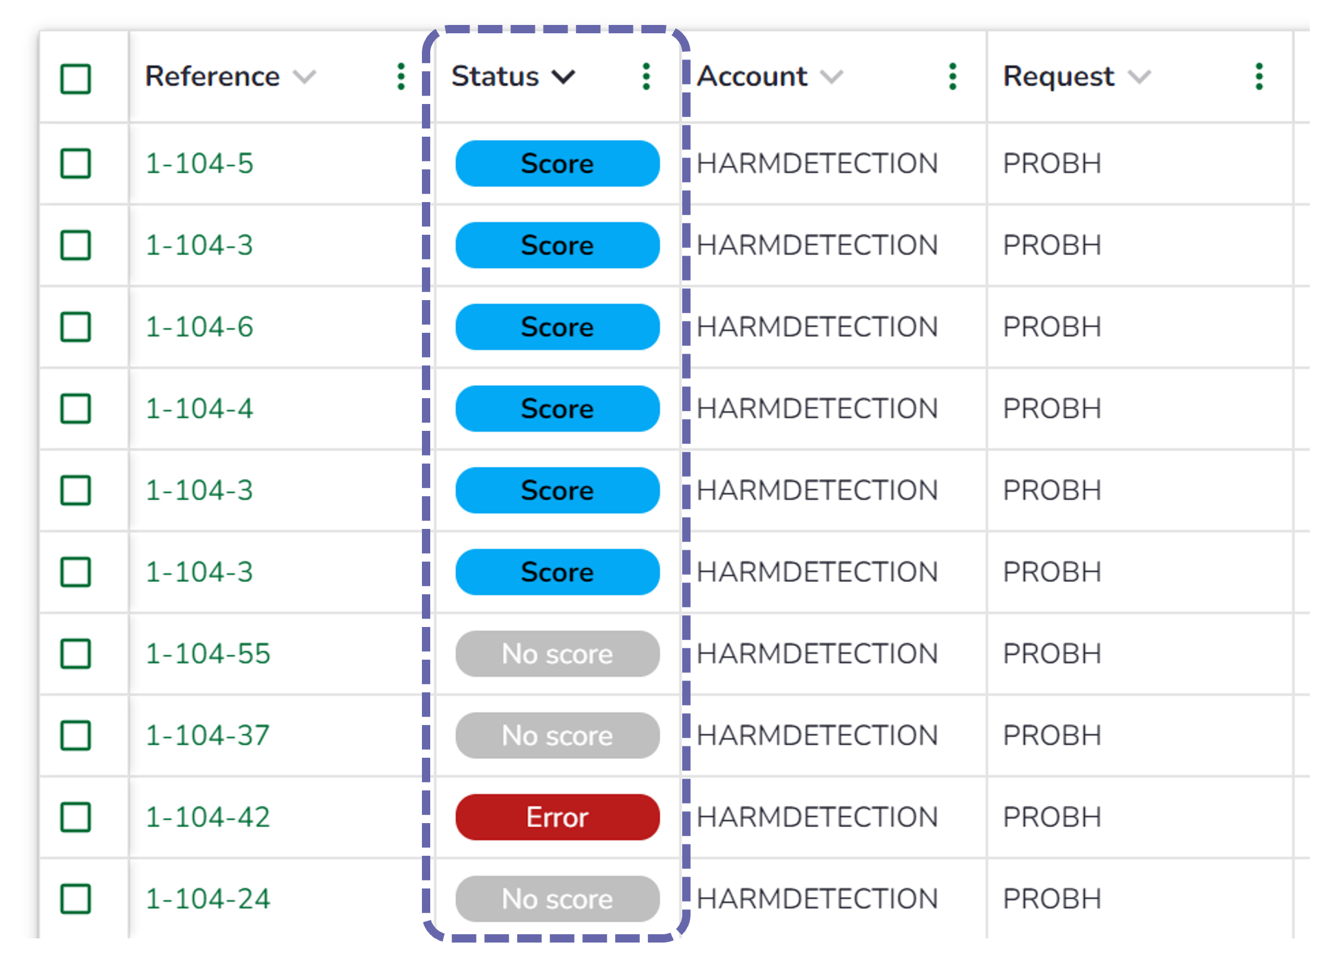Click the Status column header label
The image size is (1327, 958).
(495, 77)
